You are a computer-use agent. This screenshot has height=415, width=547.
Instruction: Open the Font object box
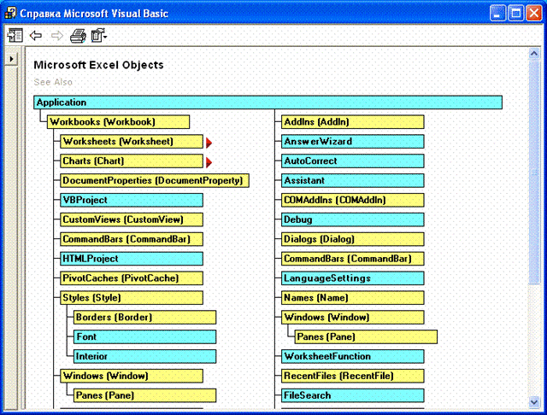[144, 336]
